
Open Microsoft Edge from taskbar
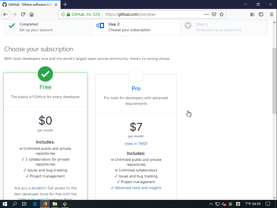tap(35, 204)
